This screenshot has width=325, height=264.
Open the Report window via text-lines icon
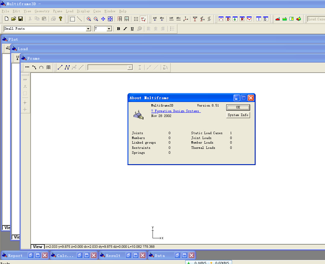pyautogui.click(x=265, y=19)
